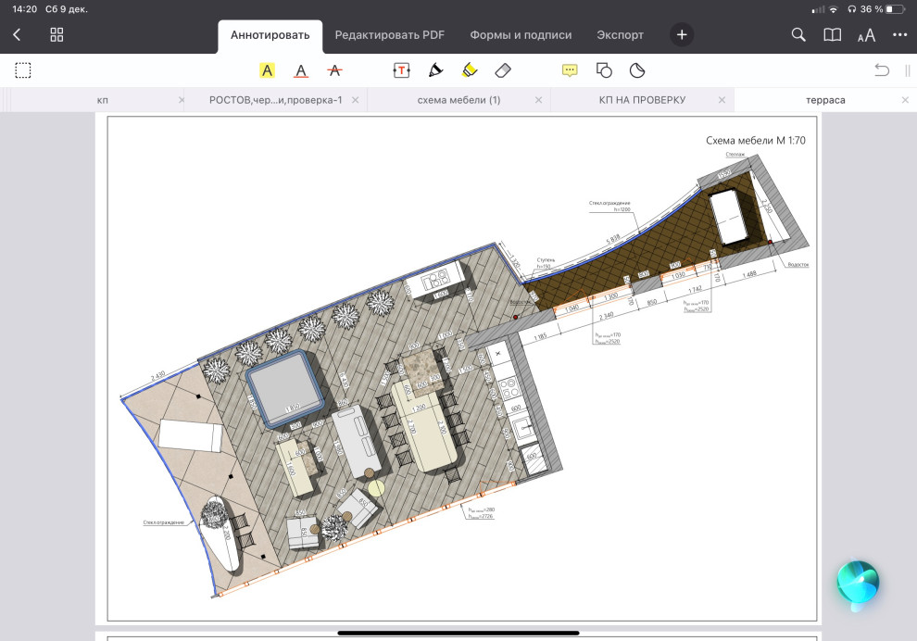Switch to the схема мебели (1) document tab
The image size is (917, 641).
[x=458, y=100]
